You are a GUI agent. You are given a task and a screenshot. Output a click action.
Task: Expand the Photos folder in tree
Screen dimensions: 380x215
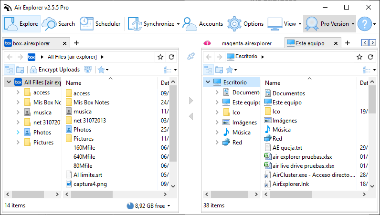coord(18,132)
